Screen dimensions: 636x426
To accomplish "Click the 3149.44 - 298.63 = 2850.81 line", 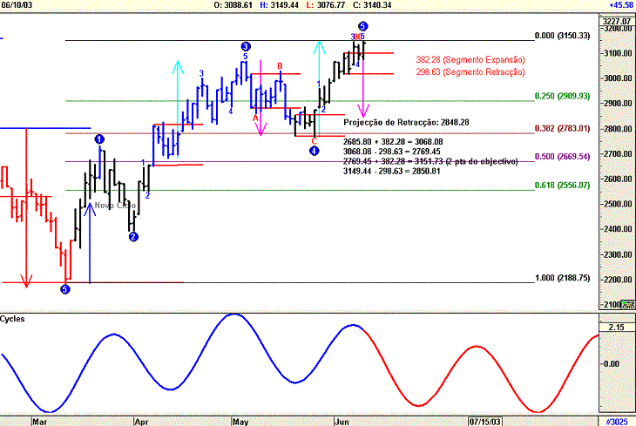I will (392, 171).
